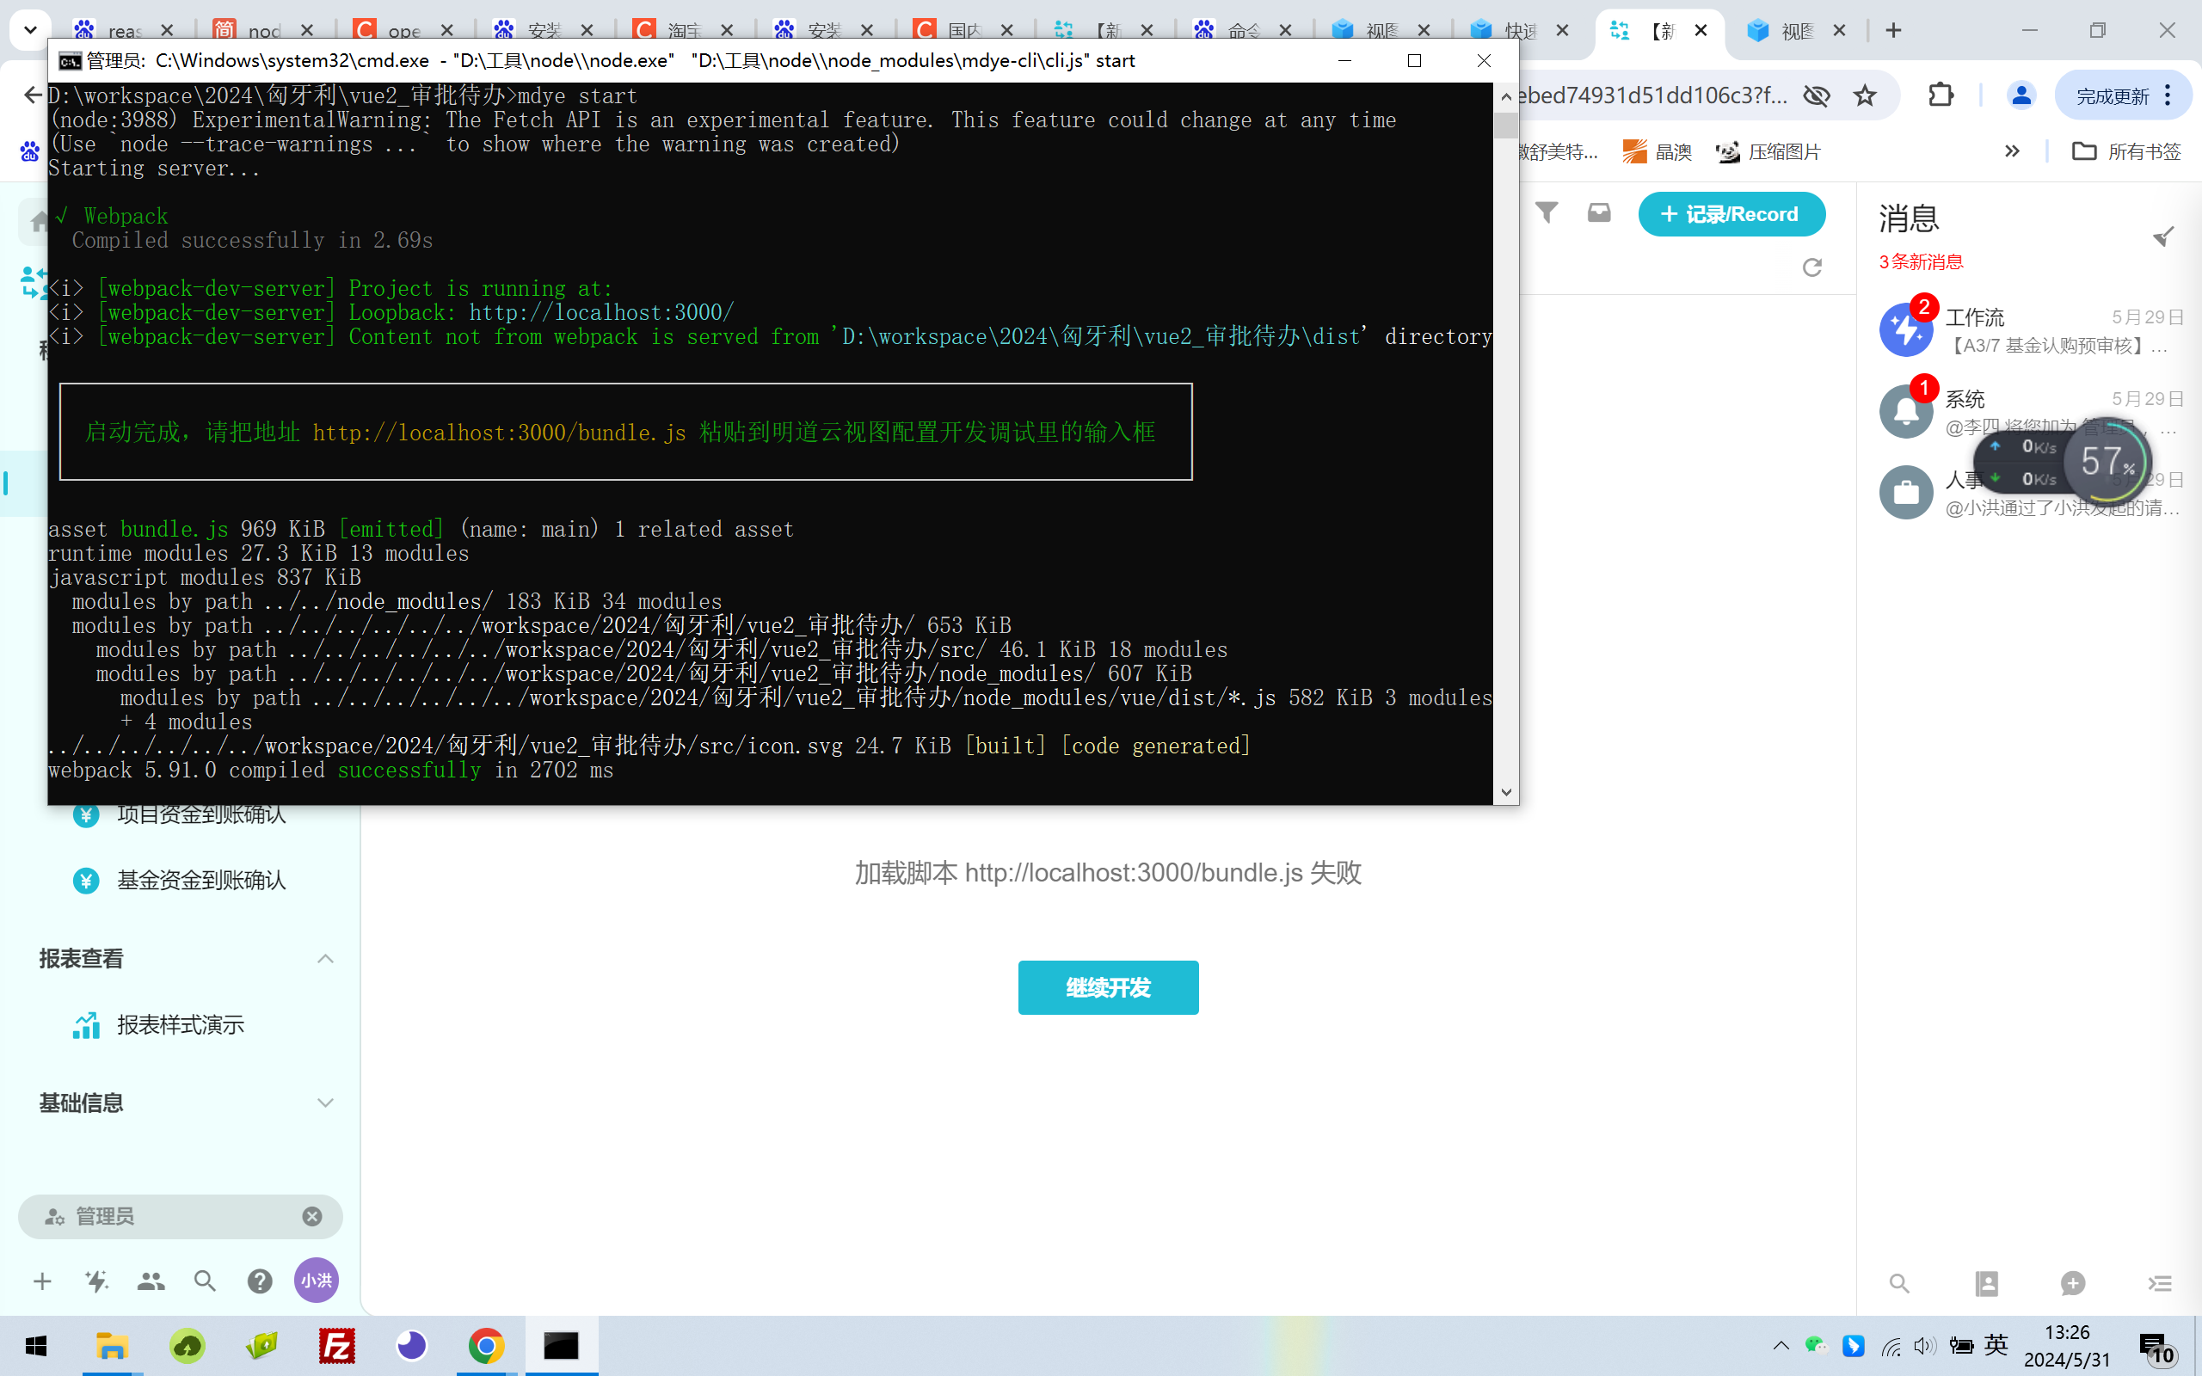Click search magnifier in messages panel footer
2202x1376 pixels.
click(x=1898, y=1283)
